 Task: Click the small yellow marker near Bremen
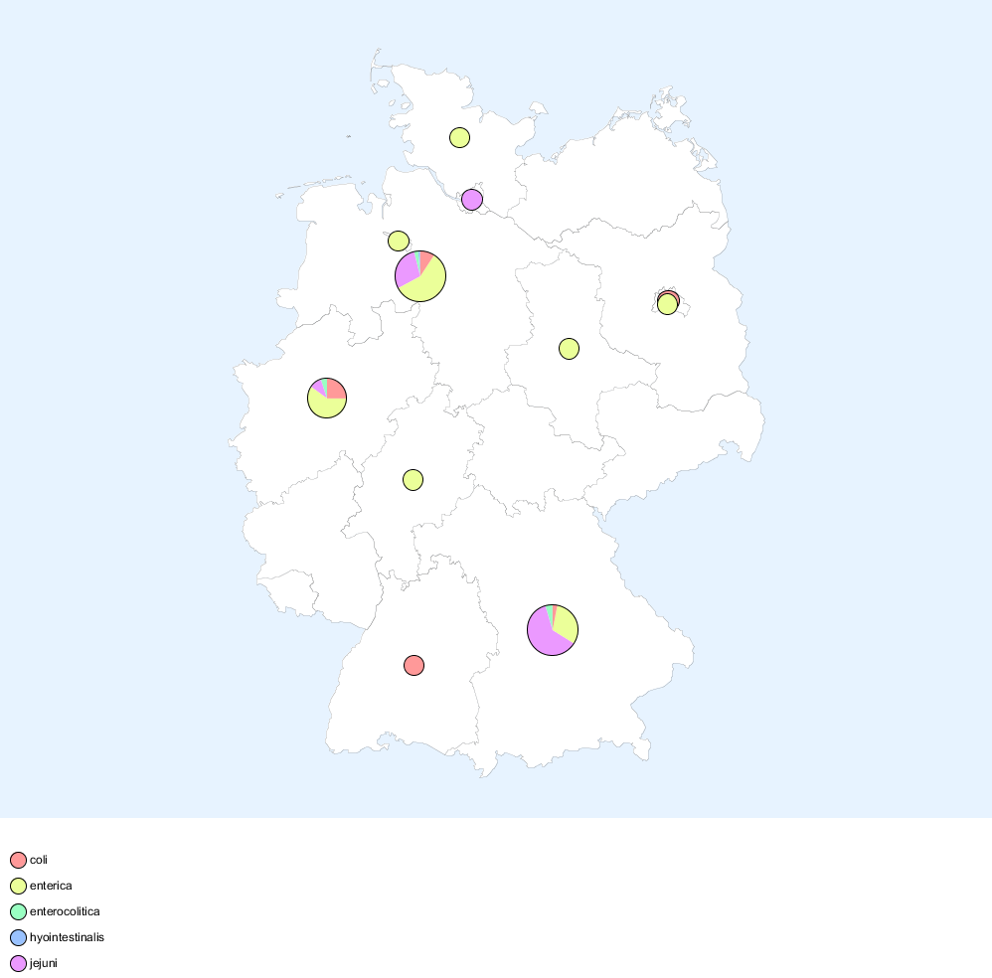[x=399, y=241]
